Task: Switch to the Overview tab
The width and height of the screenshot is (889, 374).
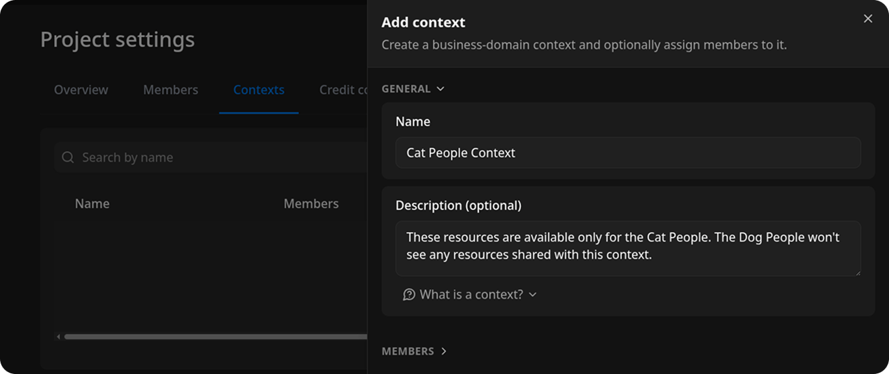Action: click(81, 90)
